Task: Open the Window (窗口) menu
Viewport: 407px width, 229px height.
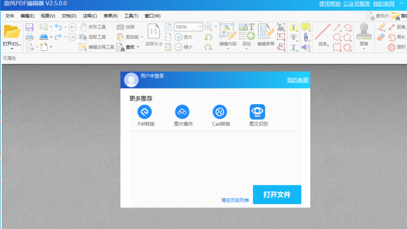Action: tap(153, 16)
